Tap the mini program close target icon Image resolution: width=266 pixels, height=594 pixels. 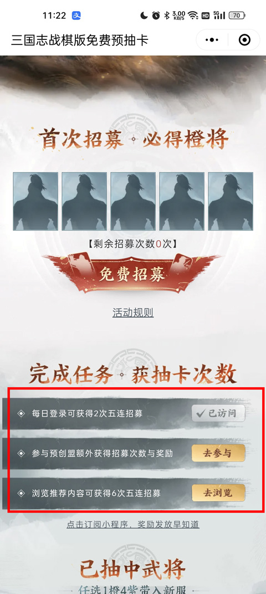click(244, 40)
